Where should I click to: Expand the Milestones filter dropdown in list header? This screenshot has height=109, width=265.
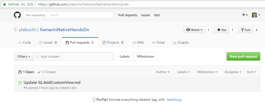207,72
